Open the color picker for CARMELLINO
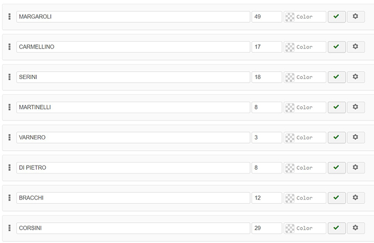The image size is (374, 243). point(305,47)
